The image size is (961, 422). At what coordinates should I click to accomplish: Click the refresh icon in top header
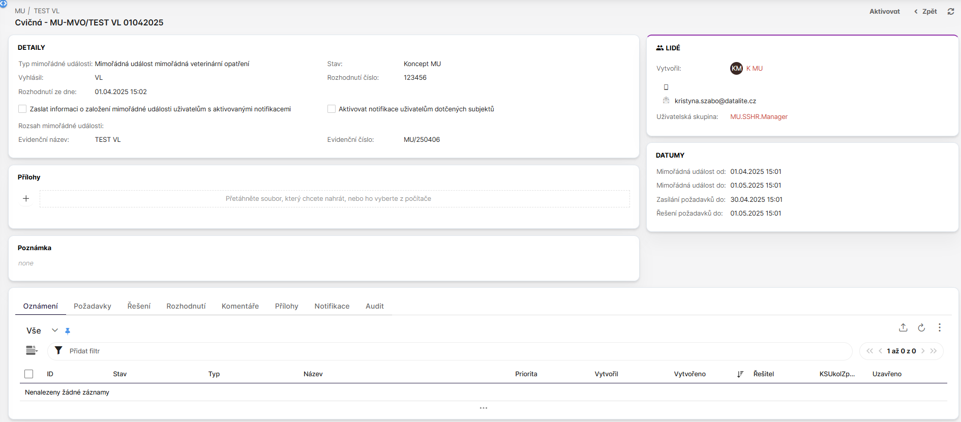[x=950, y=11]
